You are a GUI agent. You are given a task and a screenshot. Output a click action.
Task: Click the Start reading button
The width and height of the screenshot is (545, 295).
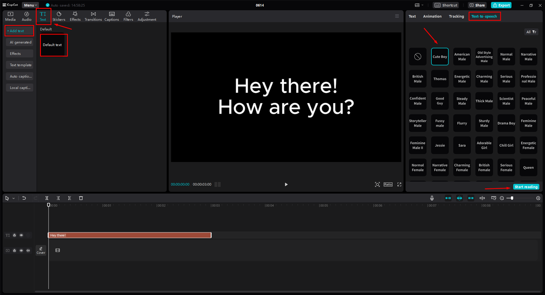(526, 187)
